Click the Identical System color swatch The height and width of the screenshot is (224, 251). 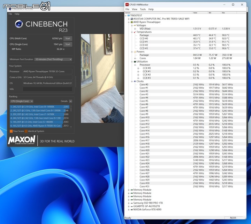26,131
